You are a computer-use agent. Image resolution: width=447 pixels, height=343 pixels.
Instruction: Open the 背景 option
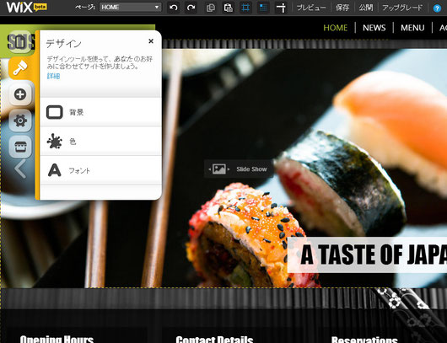point(101,112)
